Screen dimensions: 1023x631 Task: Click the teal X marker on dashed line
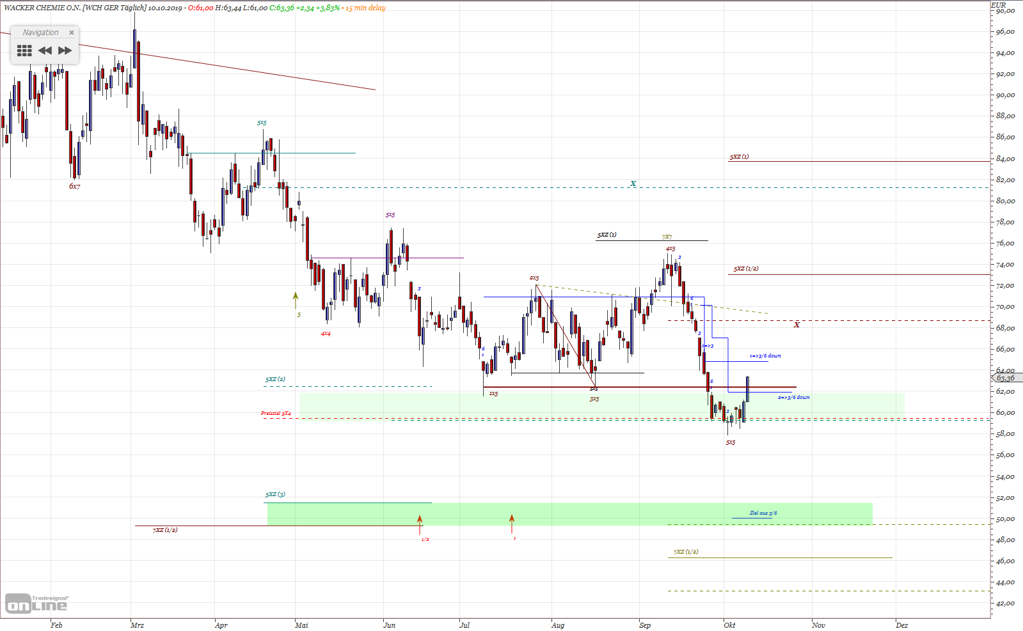tap(633, 183)
